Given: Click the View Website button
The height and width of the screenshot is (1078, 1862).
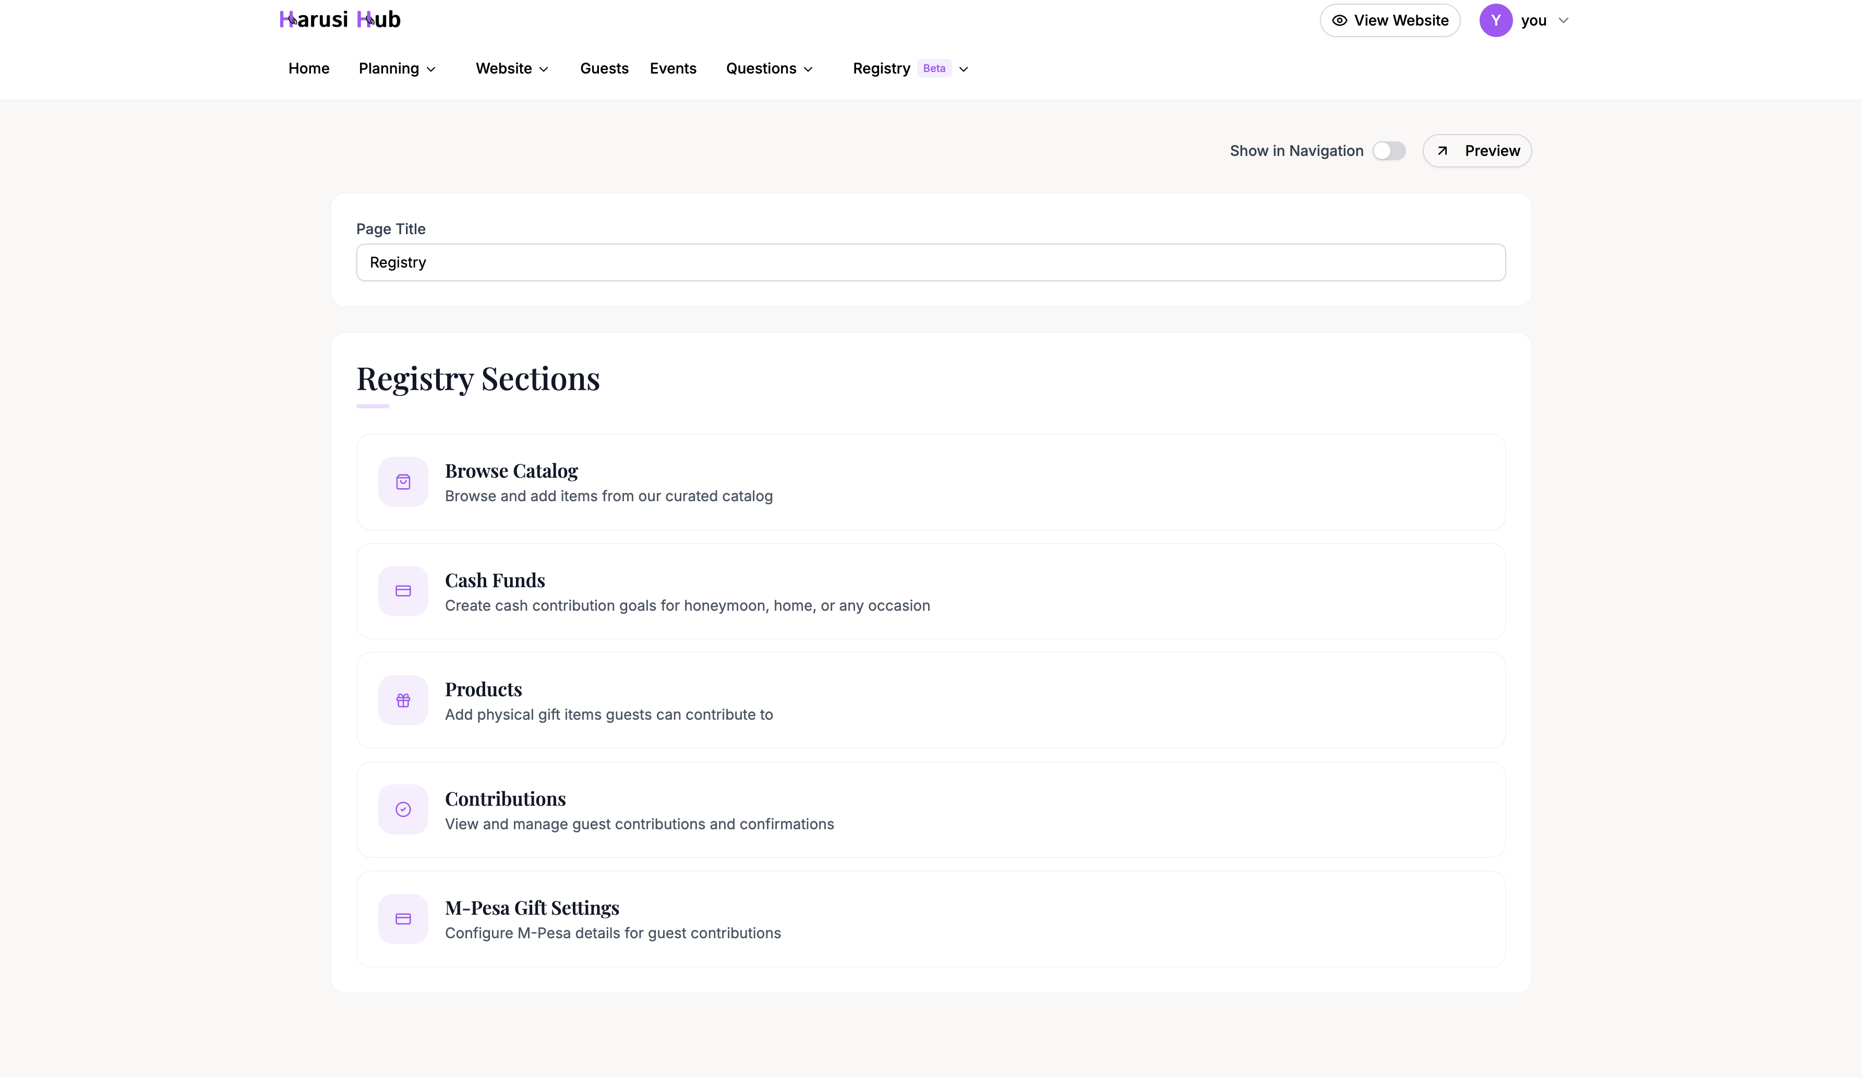Looking at the screenshot, I should tap(1390, 20).
